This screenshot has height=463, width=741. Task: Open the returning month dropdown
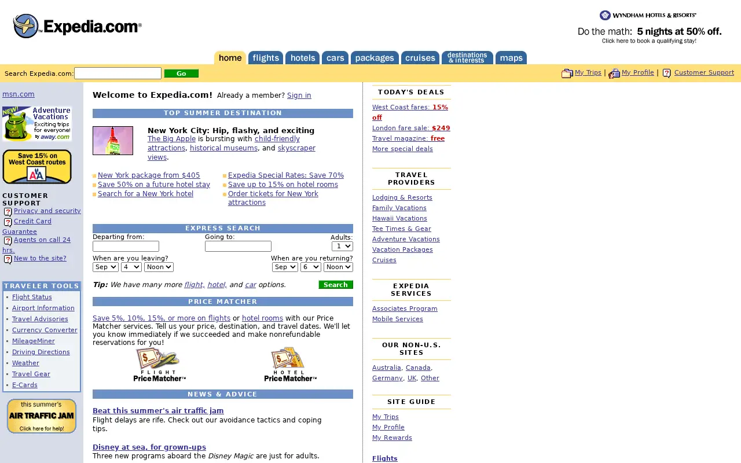pos(285,267)
